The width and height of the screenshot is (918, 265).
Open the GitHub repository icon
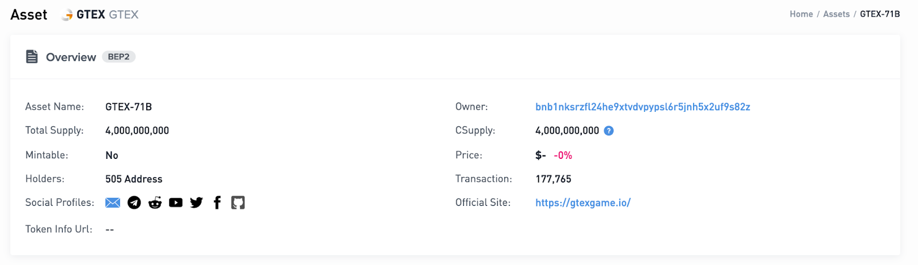(x=238, y=202)
